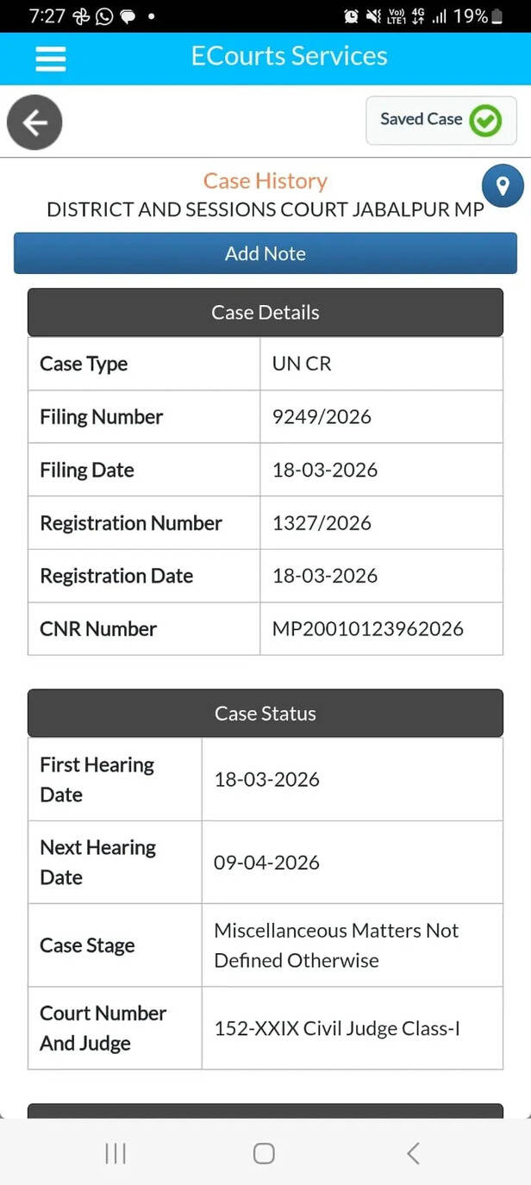
Task: Tap the Add Note button
Action: click(x=265, y=253)
